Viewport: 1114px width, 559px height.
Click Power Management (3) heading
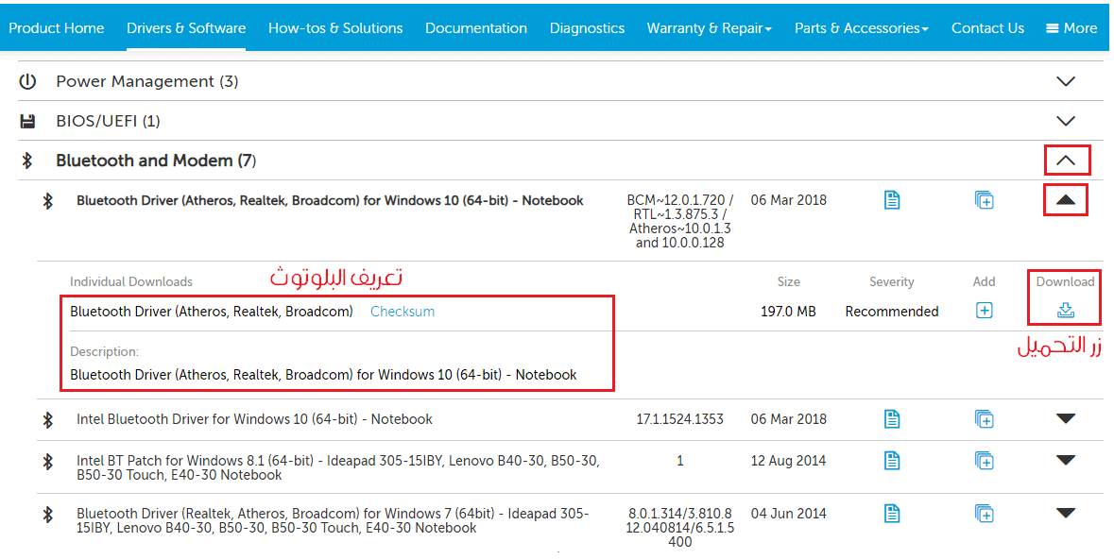pyautogui.click(x=147, y=82)
